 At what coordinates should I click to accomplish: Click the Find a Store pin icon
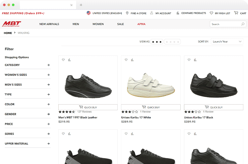(127, 13)
